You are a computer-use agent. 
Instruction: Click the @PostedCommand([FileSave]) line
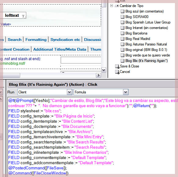click(x=38, y=168)
